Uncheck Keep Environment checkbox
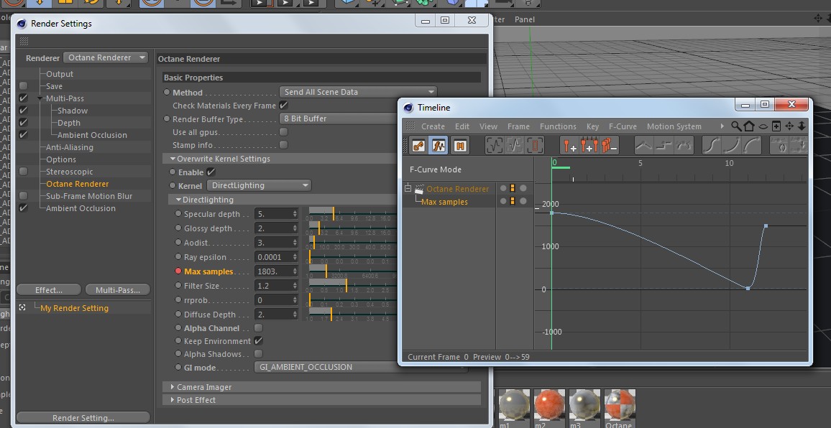 coord(259,340)
